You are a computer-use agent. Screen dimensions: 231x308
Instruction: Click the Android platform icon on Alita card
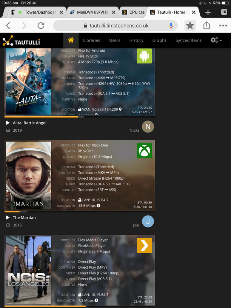pyautogui.click(x=144, y=56)
